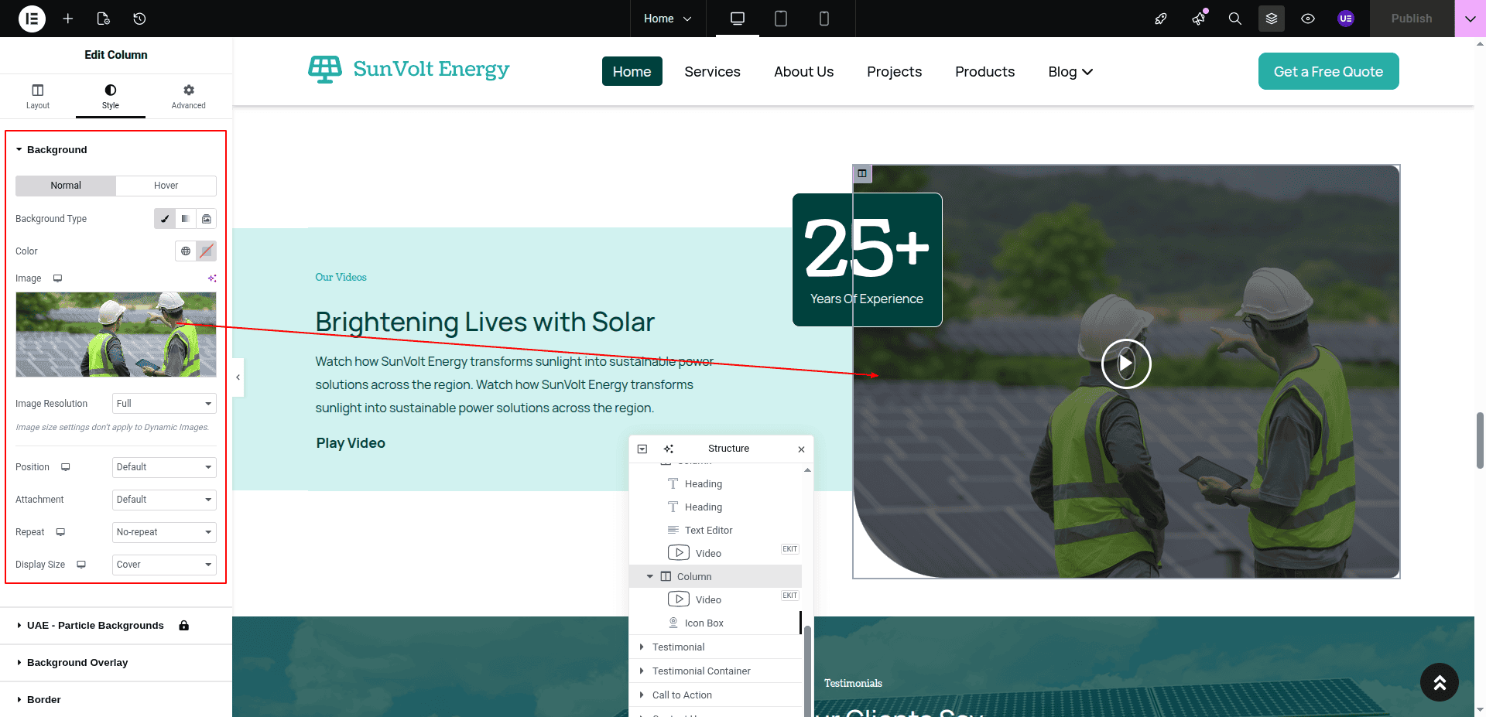Screen dimensions: 1486x717
Task: Select the Hover background state
Action: point(166,186)
